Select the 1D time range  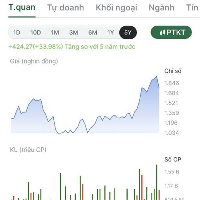pyautogui.click(x=17, y=32)
